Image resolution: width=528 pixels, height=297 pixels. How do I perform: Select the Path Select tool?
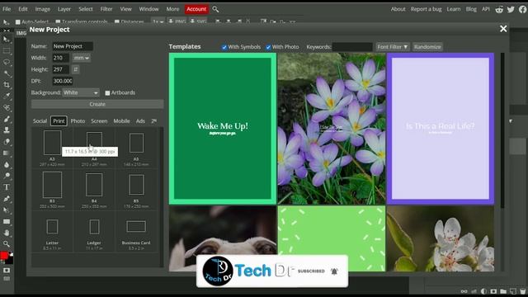coord(7,210)
